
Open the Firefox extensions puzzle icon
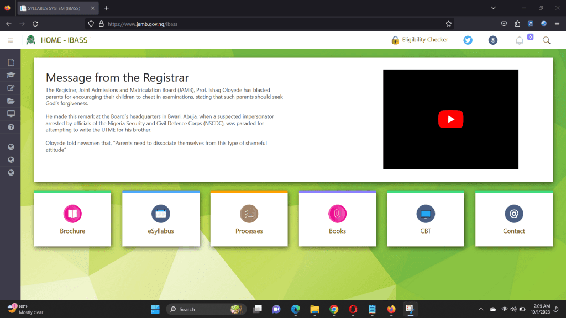click(517, 24)
